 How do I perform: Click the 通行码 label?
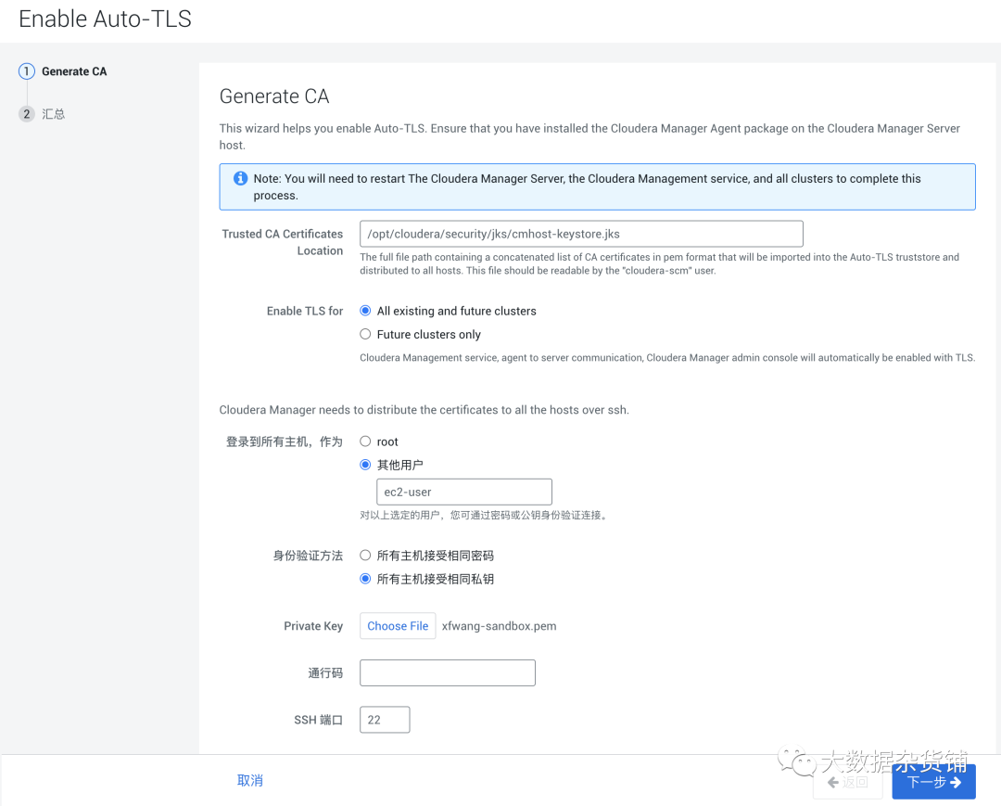[325, 672]
